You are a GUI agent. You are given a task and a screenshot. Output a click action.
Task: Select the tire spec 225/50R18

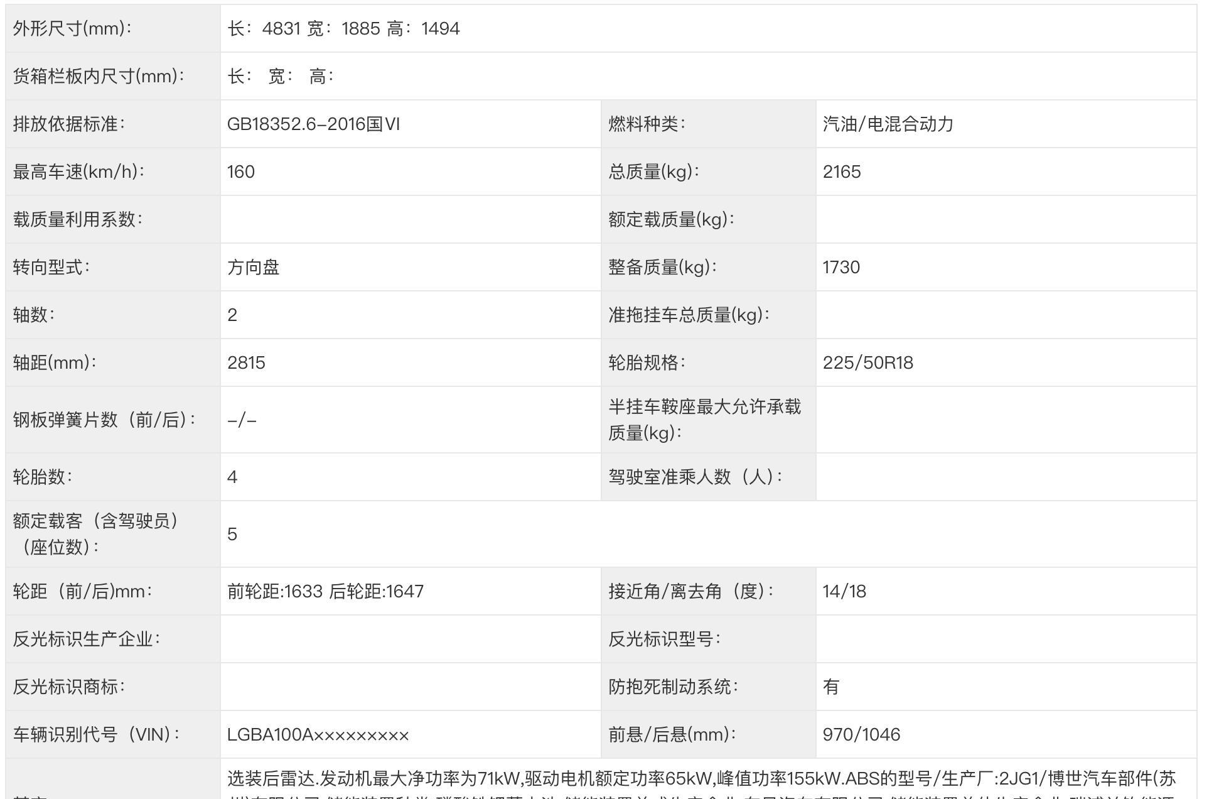(868, 363)
